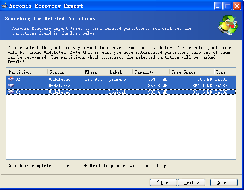Image resolution: width=244 pixels, height=190 pixels.
Task: Select partition K: in the list
Action: click(121, 79)
